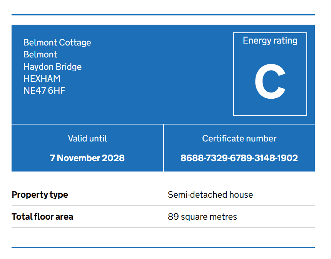Click the Certificate number blue panel
Image resolution: width=331 pixels, height=259 pixels.
coord(239,148)
